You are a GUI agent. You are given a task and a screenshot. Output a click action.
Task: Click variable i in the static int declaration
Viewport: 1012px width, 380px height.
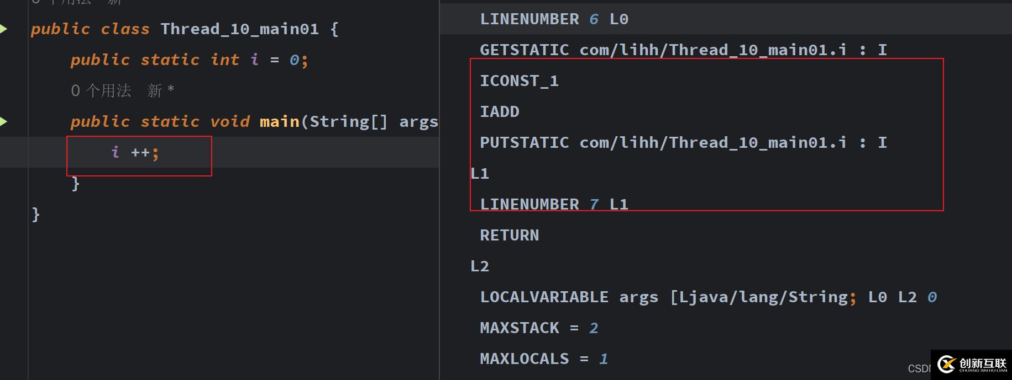click(254, 60)
